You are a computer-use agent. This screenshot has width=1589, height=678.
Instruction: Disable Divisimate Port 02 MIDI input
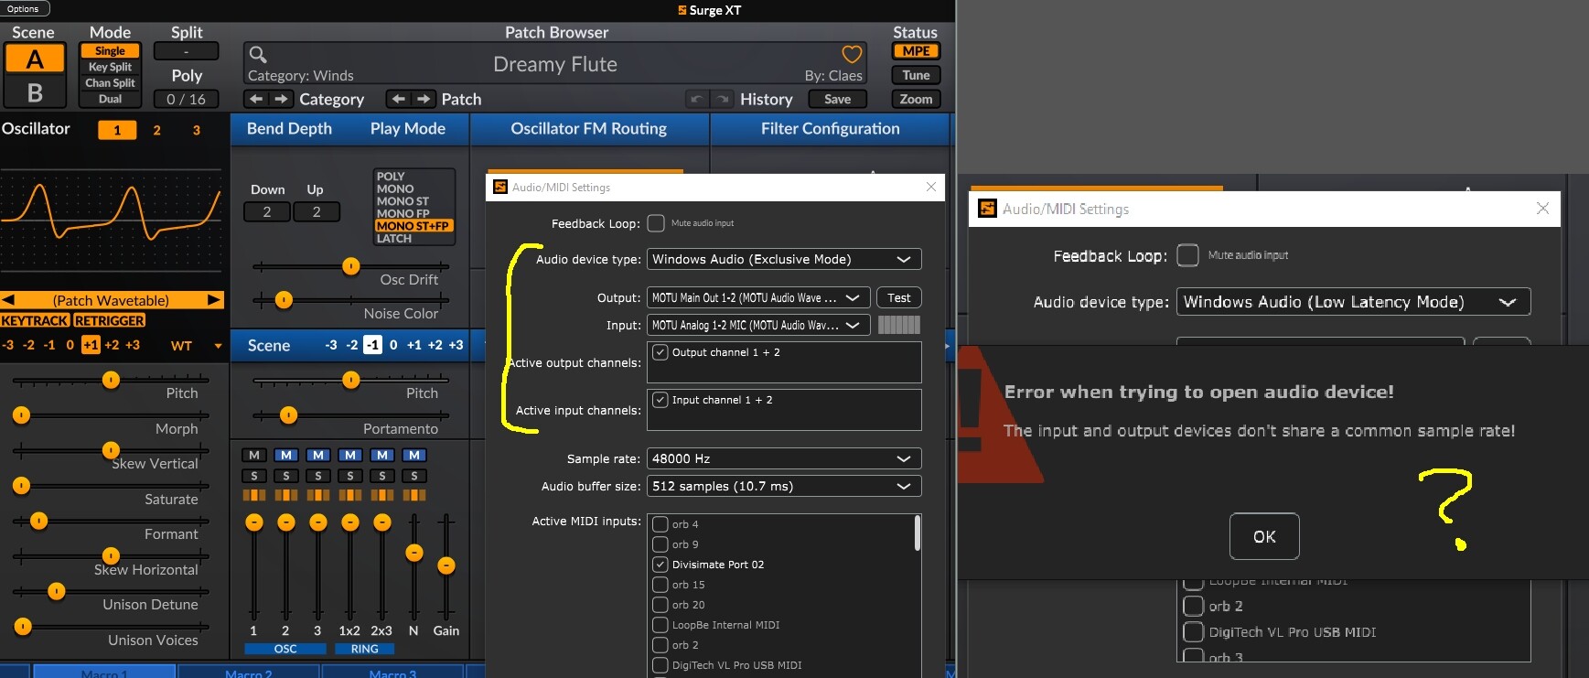(660, 565)
